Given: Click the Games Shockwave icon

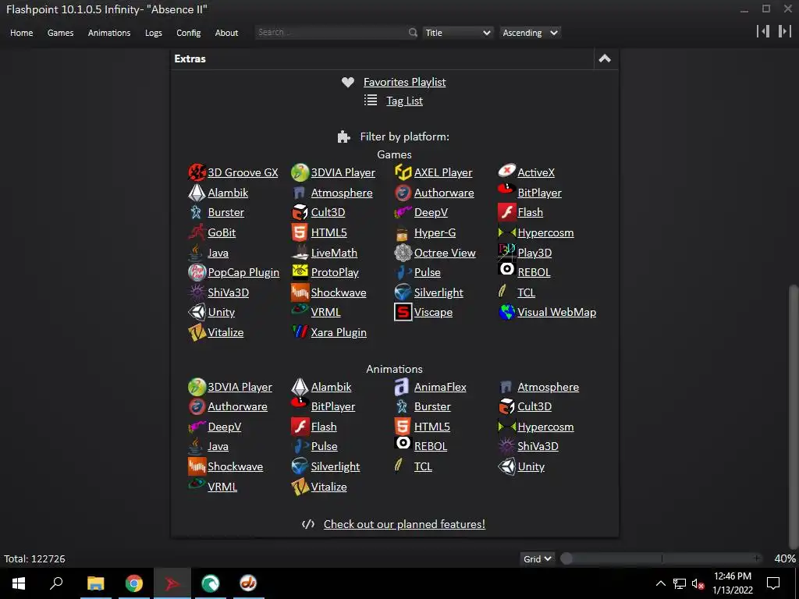Looking at the screenshot, I should (x=300, y=292).
